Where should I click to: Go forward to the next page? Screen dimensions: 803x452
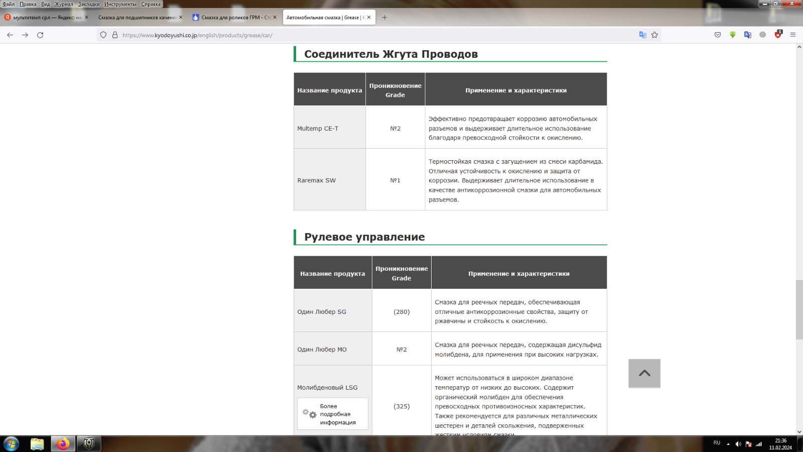25,35
